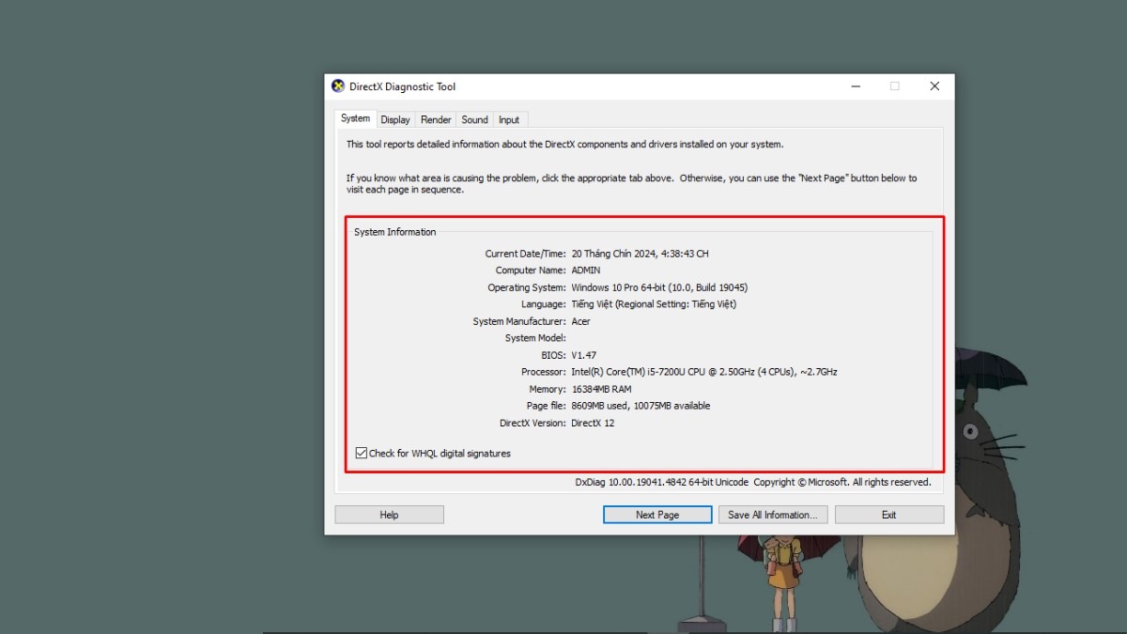The width and height of the screenshot is (1127, 634).
Task: Click the Next Page button
Action: [657, 515]
